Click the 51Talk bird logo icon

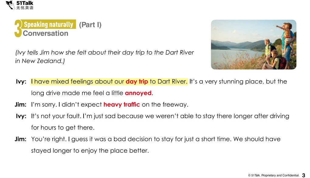[11, 5]
